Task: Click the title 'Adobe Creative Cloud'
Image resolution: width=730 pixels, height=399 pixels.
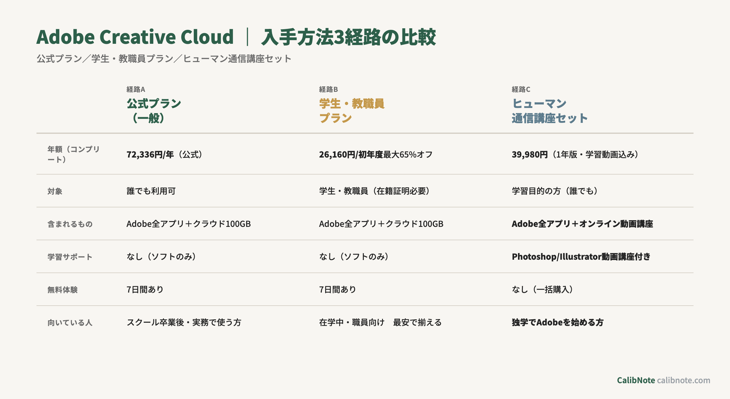Action: (x=135, y=37)
